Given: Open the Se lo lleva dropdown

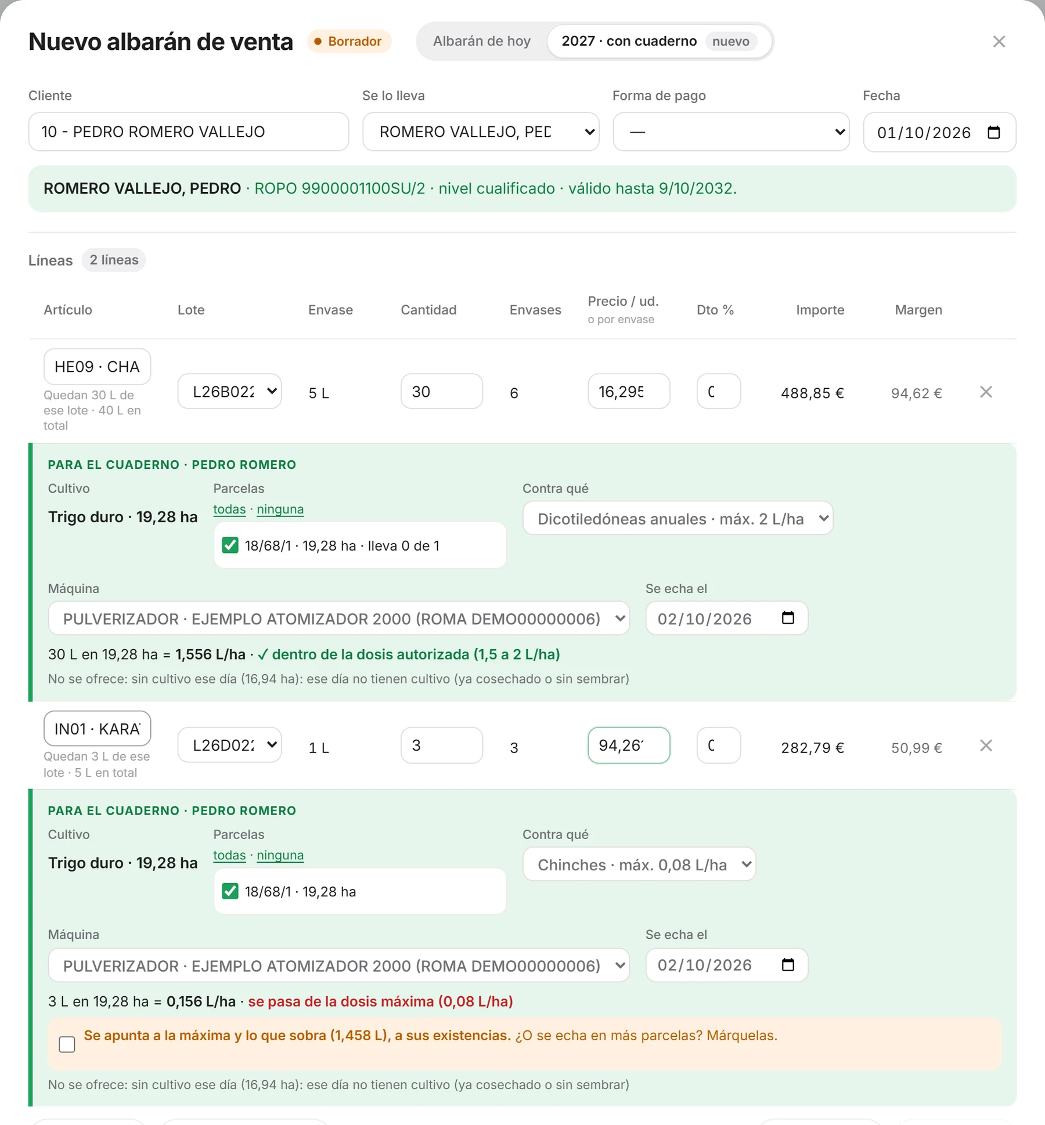Looking at the screenshot, I should tap(481, 132).
